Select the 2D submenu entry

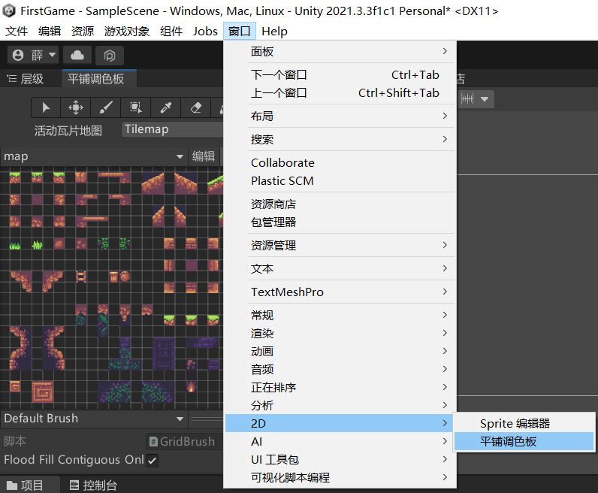tap(340, 423)
